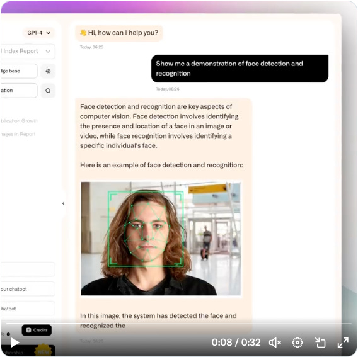Image resolution: width=358 pixels, height=357 pixels.
Task: Click the 'Today, 06:25' timestamp
Action: tap(91, 47)
